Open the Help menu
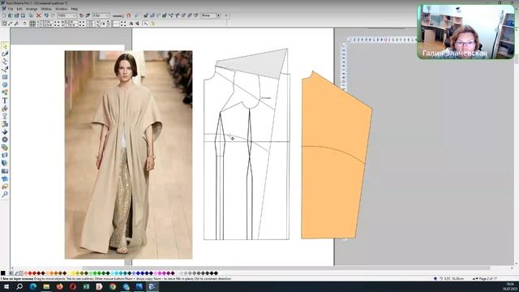 coord(75,9)
